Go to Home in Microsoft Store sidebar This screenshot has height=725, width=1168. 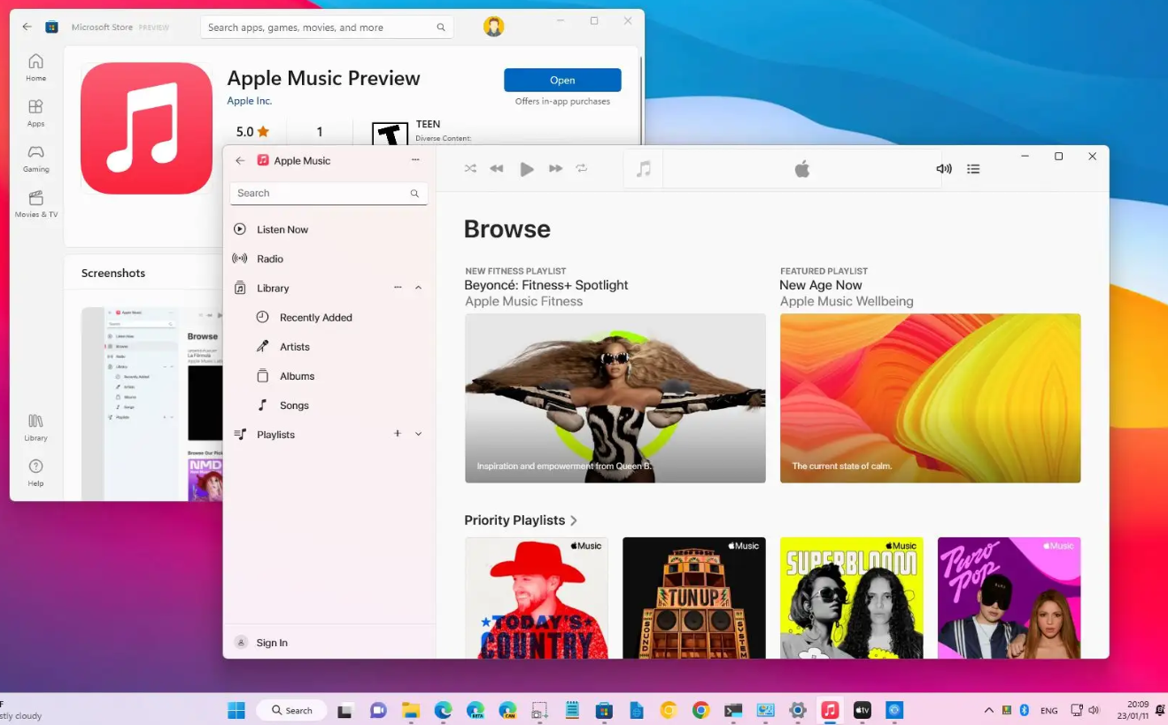pyautogui.click(x=35, y=67)
